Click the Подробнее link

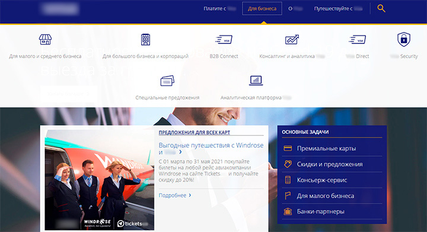coord(173,195)
